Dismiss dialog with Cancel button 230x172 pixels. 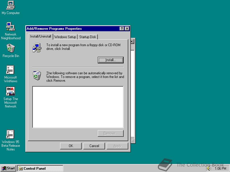coord(94,146)
